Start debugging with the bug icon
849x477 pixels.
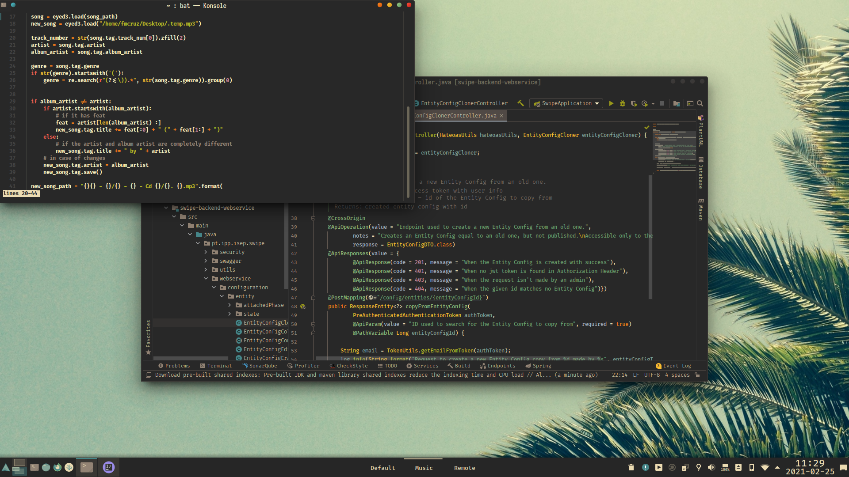pyautogui.click(x=622, y=103)
